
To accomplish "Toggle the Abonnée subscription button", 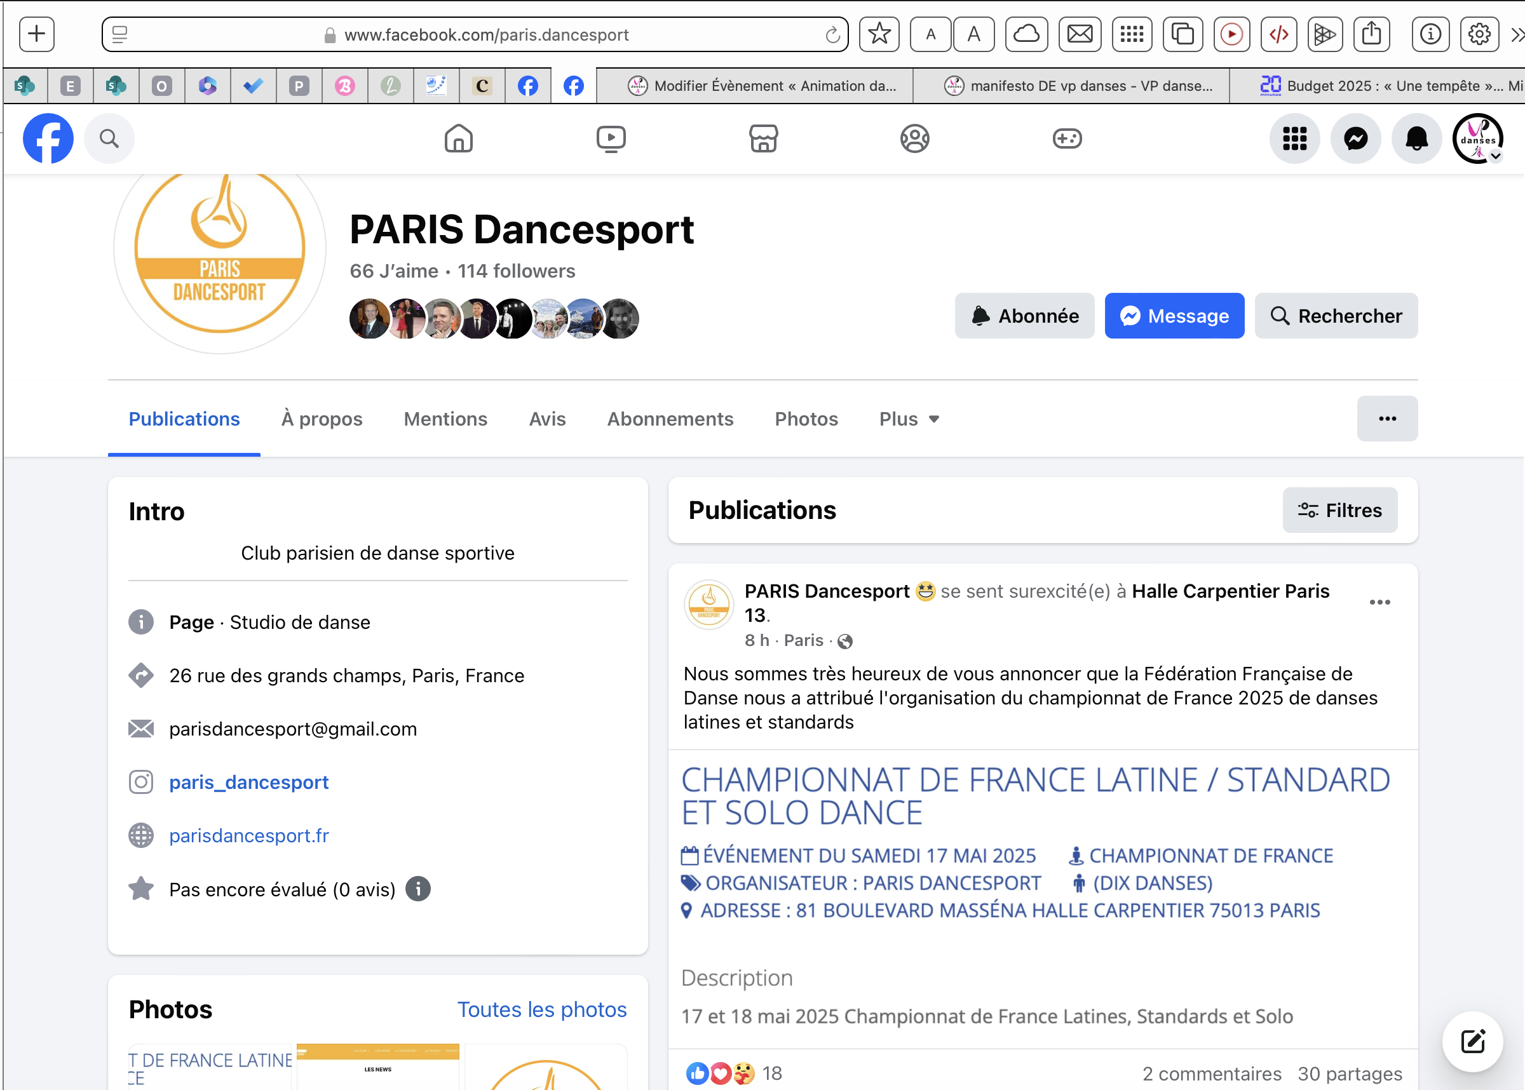I will (1024, 316).
